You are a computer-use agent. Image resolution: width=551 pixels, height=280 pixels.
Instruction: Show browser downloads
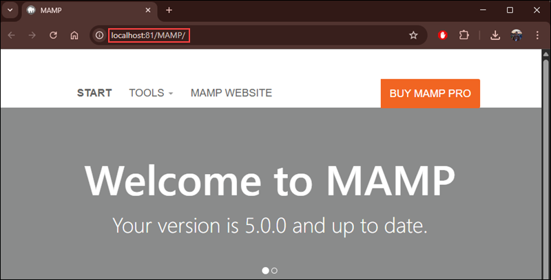point(495,35)
